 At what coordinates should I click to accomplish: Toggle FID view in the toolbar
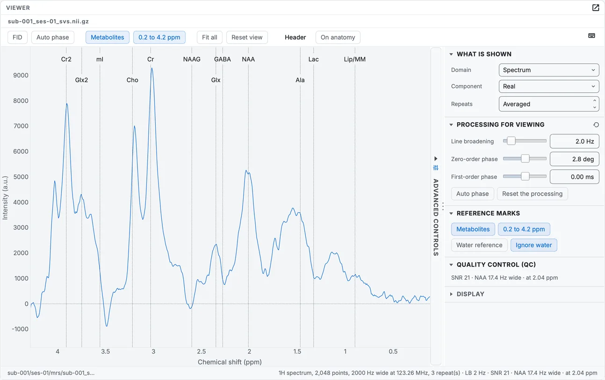click(17, 37)
